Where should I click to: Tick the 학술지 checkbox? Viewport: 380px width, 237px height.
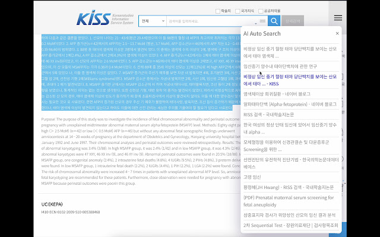(x=218, y=11)
